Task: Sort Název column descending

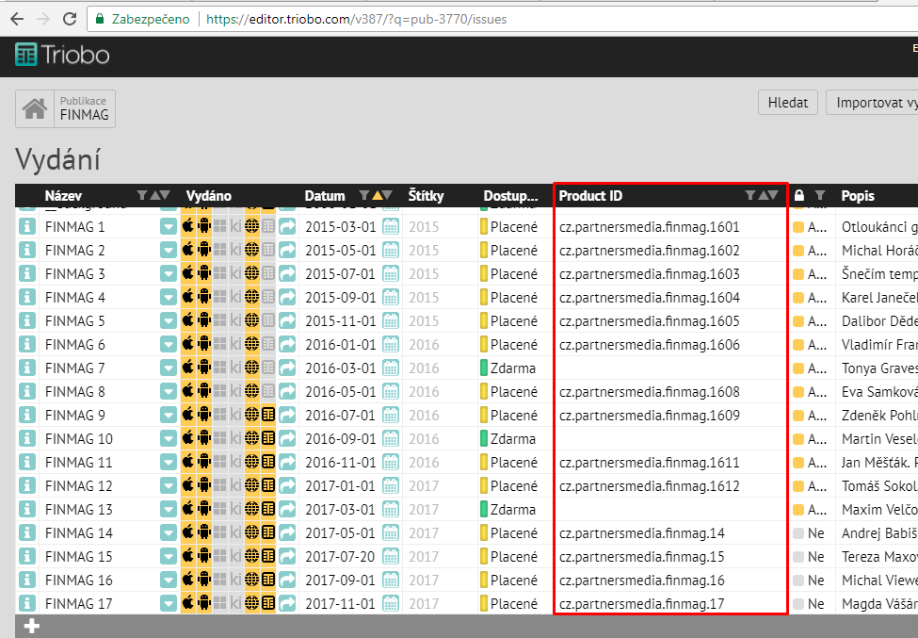Action: point(165,195)
